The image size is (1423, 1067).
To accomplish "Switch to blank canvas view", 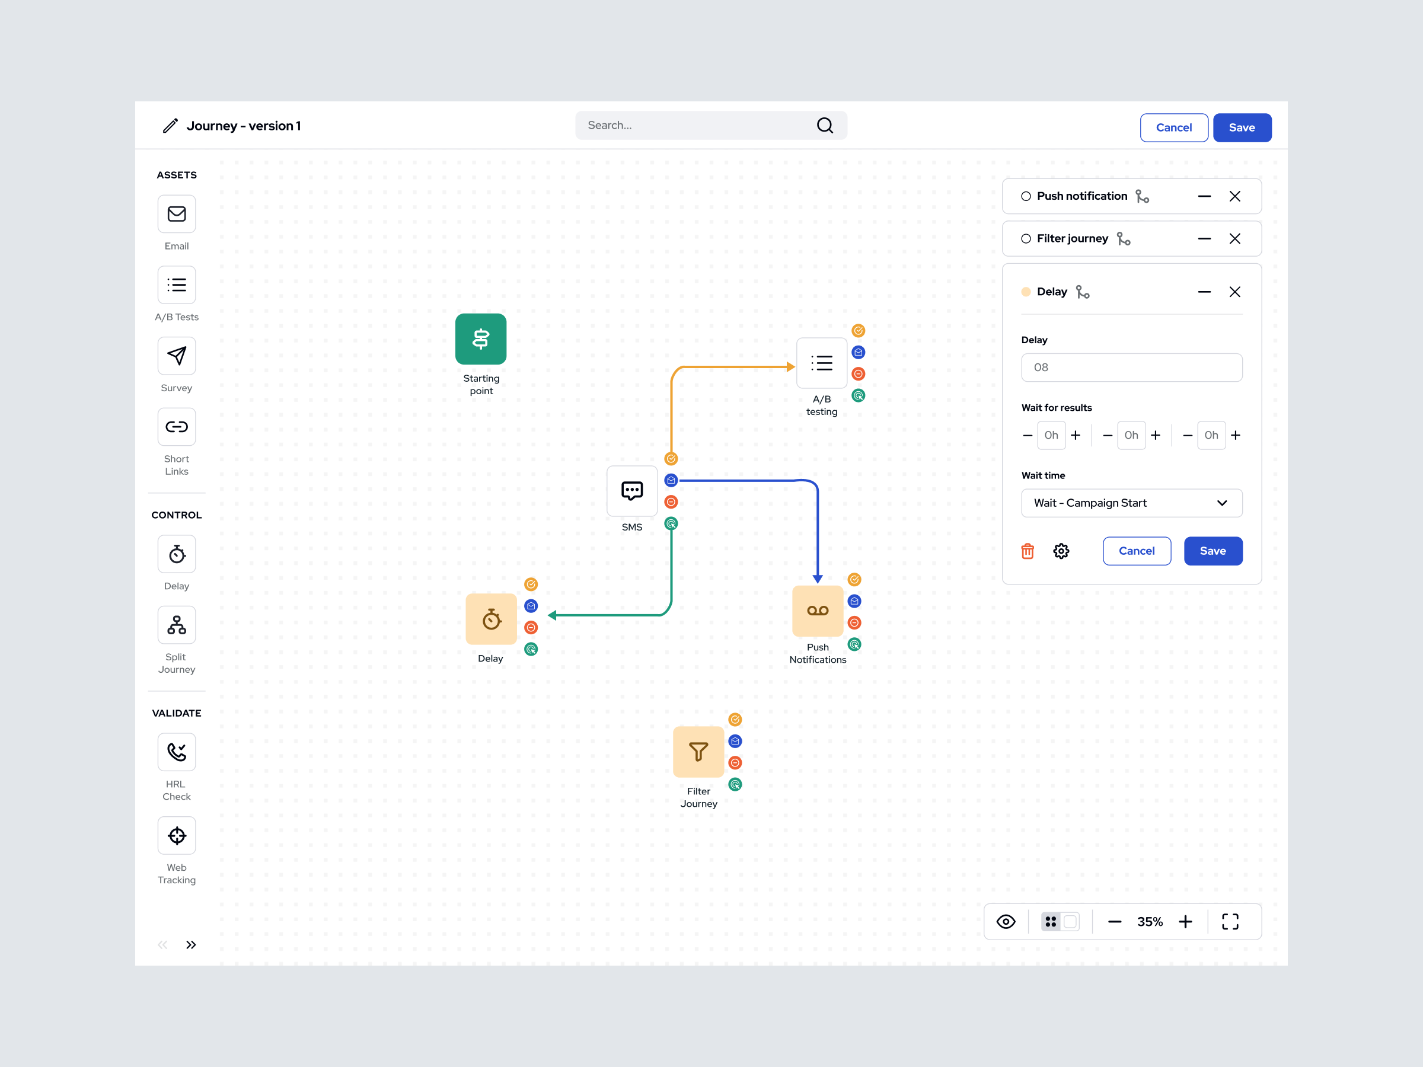I will (1070, 922).
